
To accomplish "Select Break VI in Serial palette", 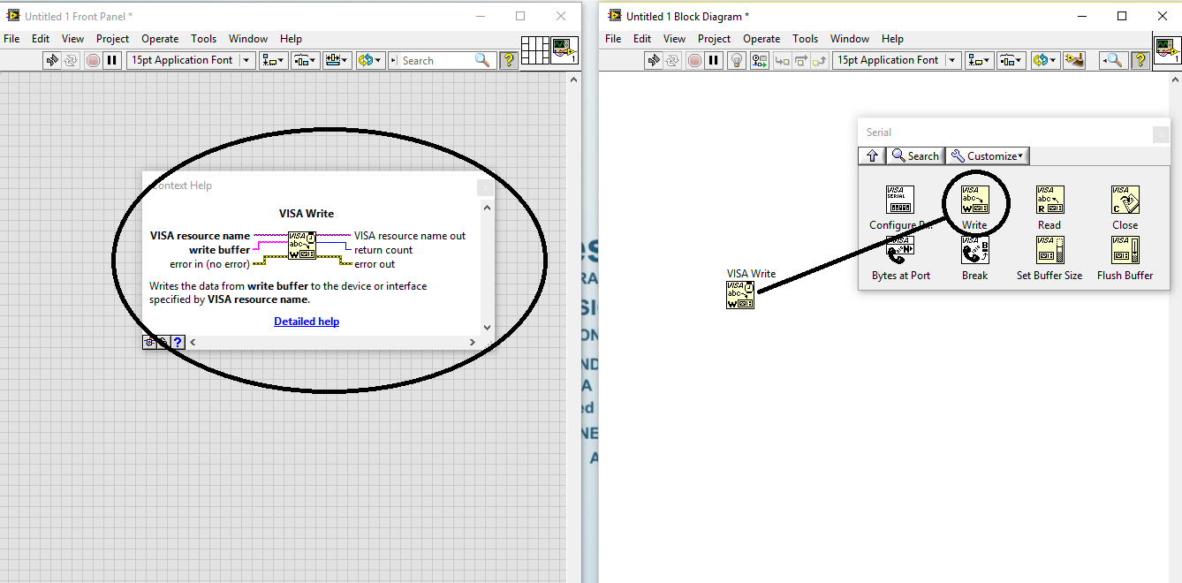I will coord(975,250).
